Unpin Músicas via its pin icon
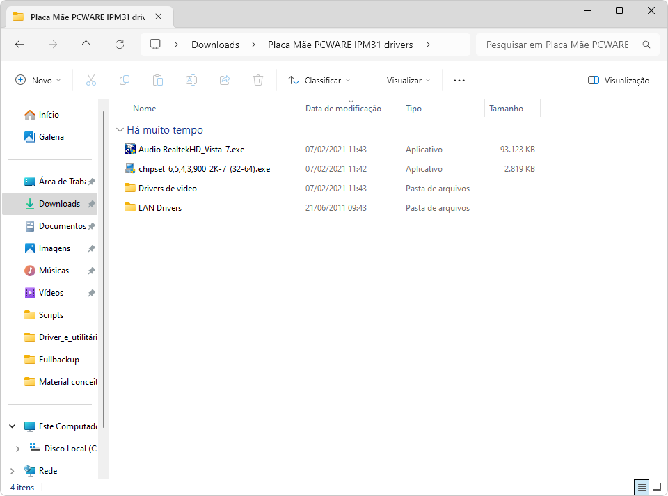668x496 pixels. click(91, 271)
